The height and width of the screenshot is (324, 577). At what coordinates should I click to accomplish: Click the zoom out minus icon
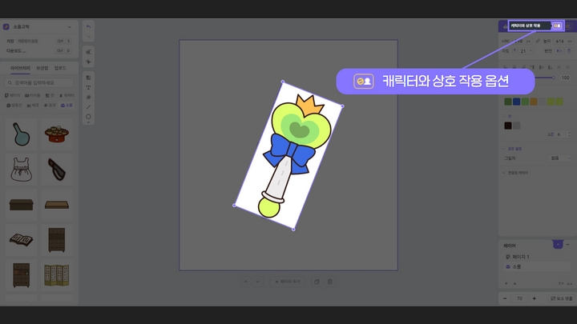[x=505, y=298]
